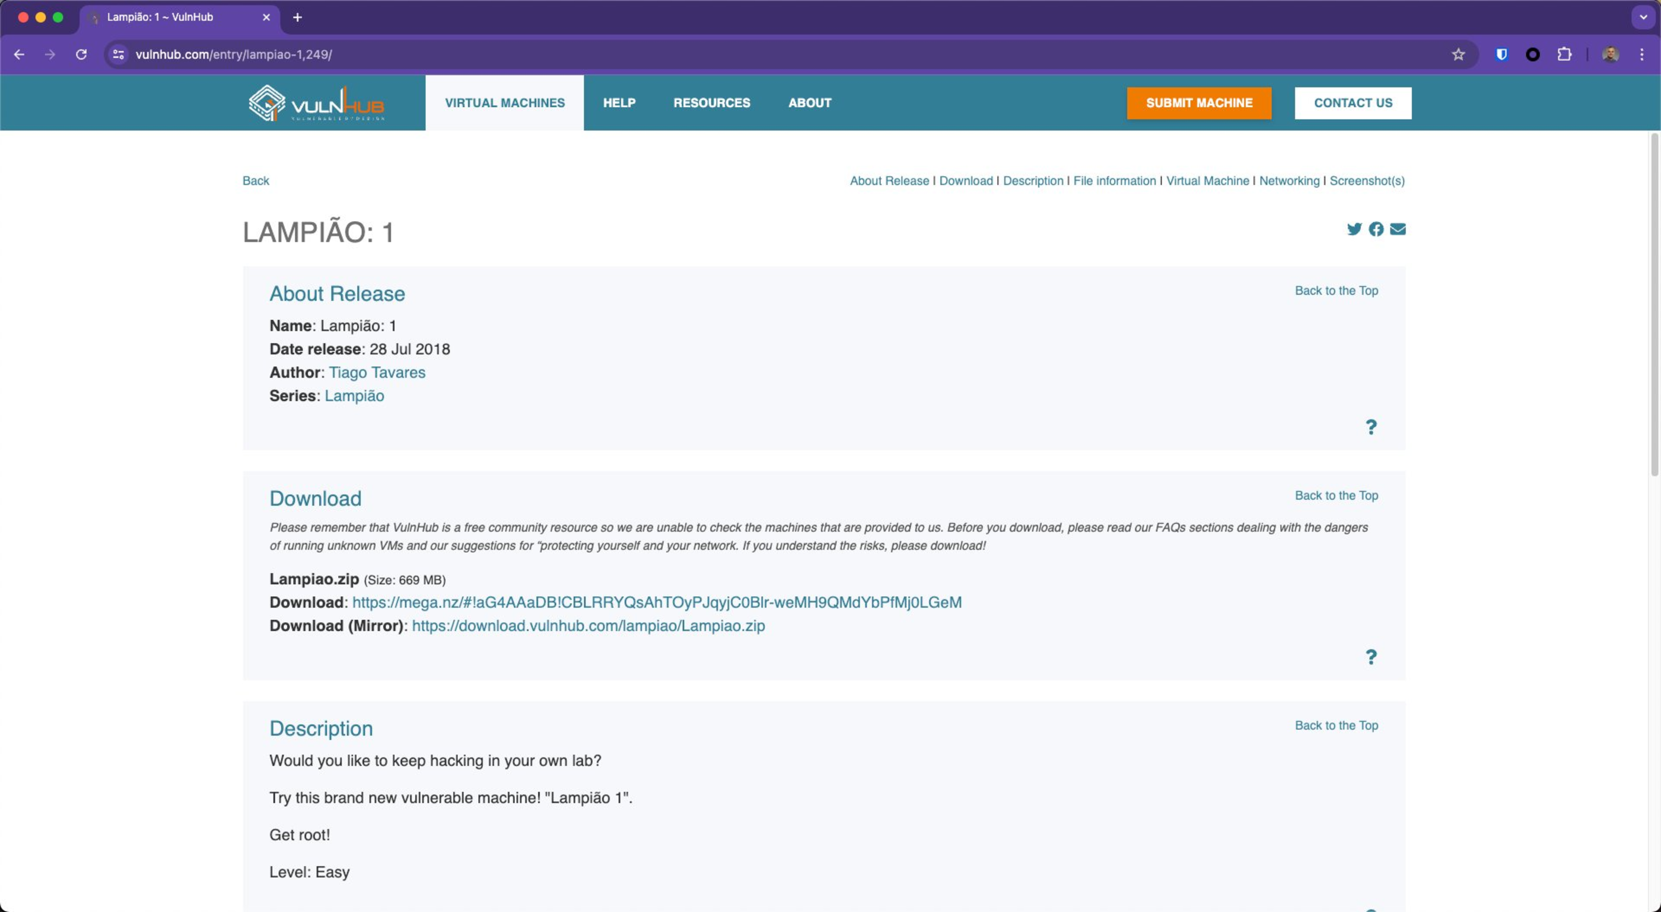Jump to Download anchor link
Image resolution: width=1661 pixels, height=912 pixels.
(x=966, y=181)
